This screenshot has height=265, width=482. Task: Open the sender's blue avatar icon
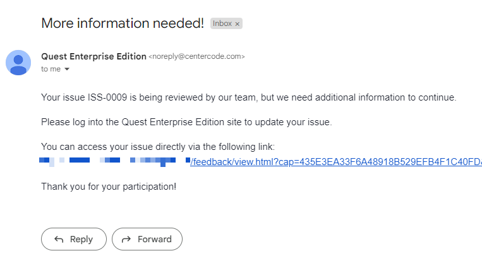coord(18,63)
